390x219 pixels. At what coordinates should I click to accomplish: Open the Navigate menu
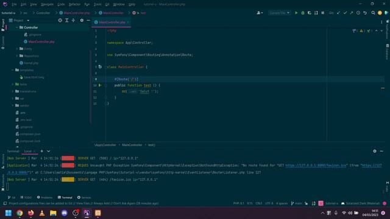click(x=47, y=4)
